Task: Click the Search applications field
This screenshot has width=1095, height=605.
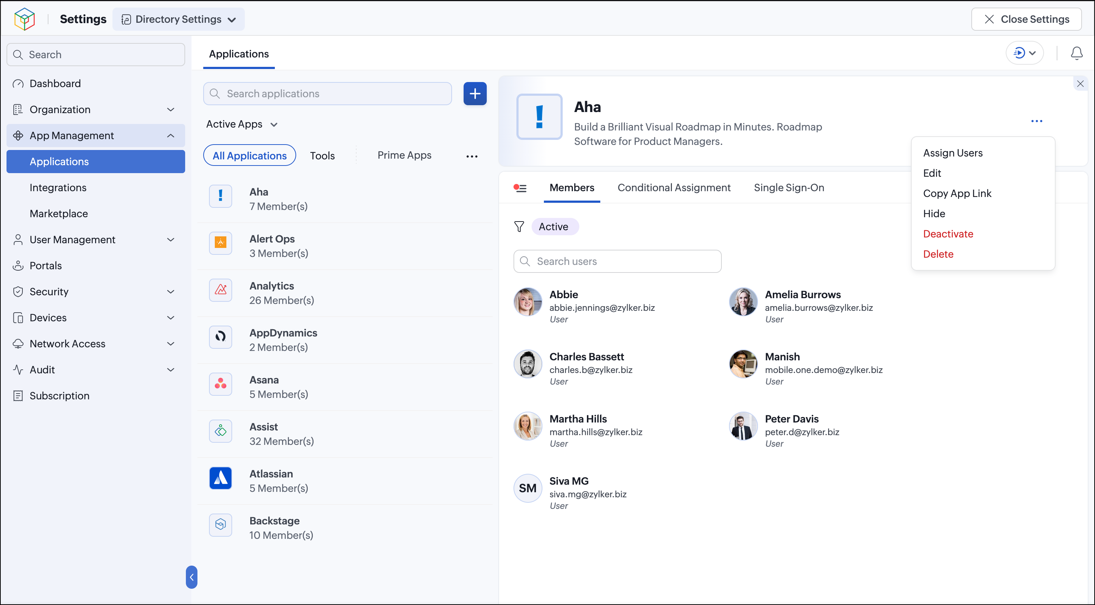Action: [x=327, y=94]
